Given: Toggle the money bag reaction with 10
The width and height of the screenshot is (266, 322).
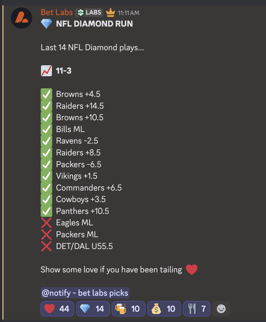Looking at the screenshot, I should coord(164,309).
